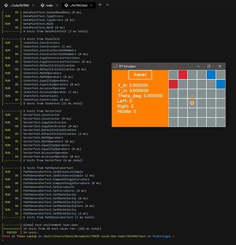Click the red tile in the second row
This screenshot has width=236, height=245.
(173, 84)
